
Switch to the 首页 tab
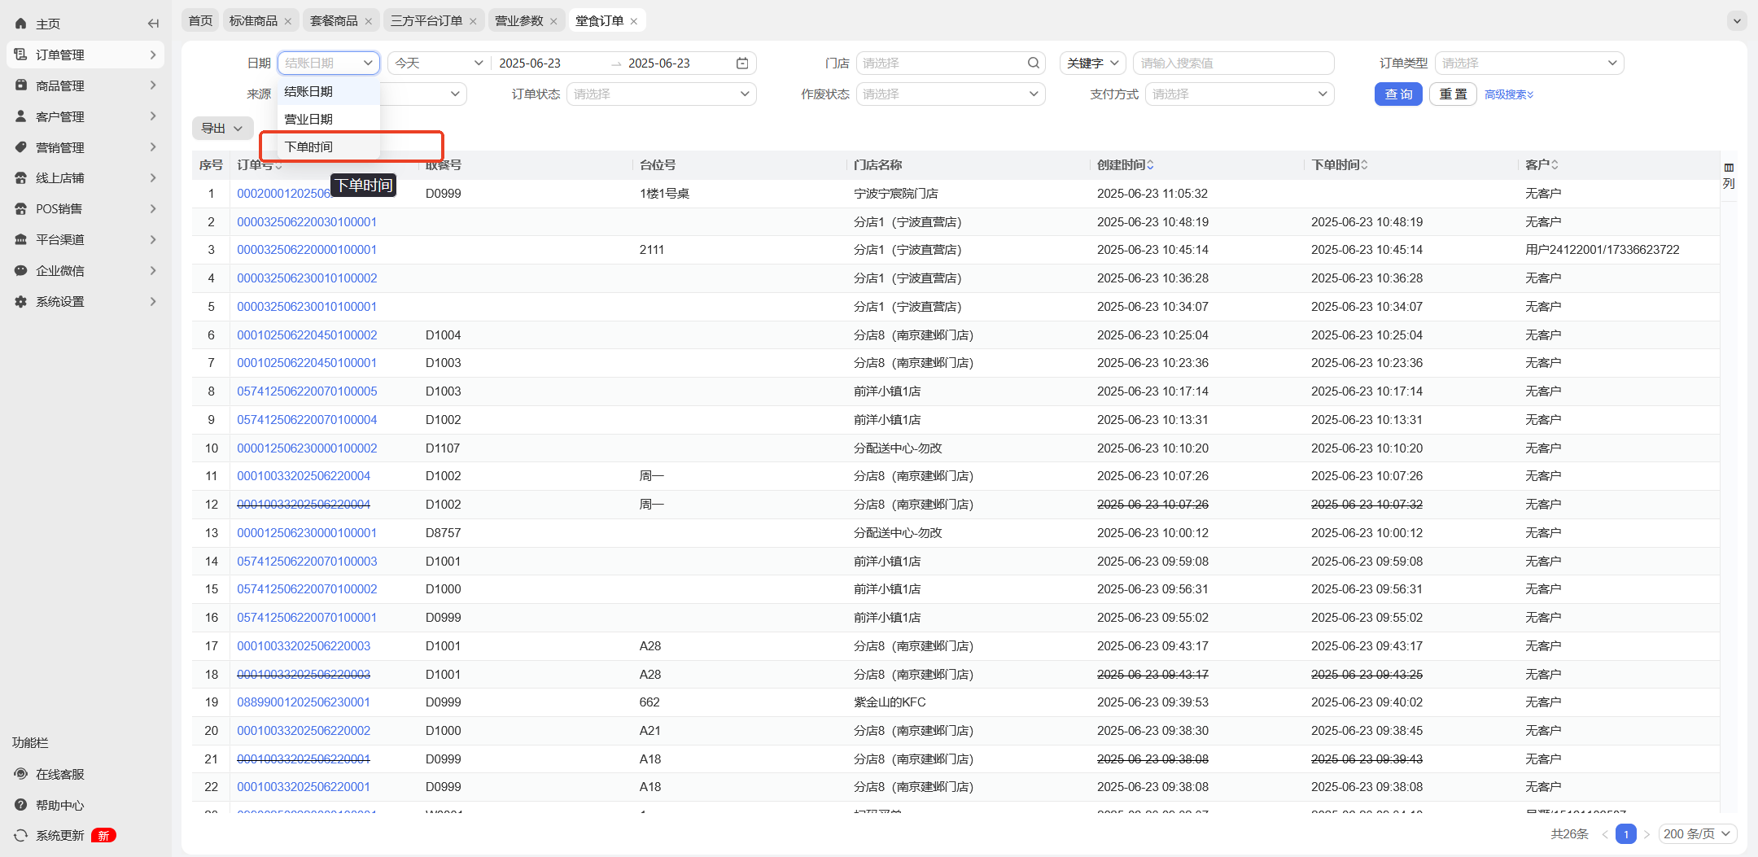(200, 20)
